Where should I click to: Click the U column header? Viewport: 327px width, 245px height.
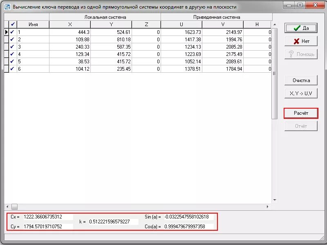[x=181, y=24]
